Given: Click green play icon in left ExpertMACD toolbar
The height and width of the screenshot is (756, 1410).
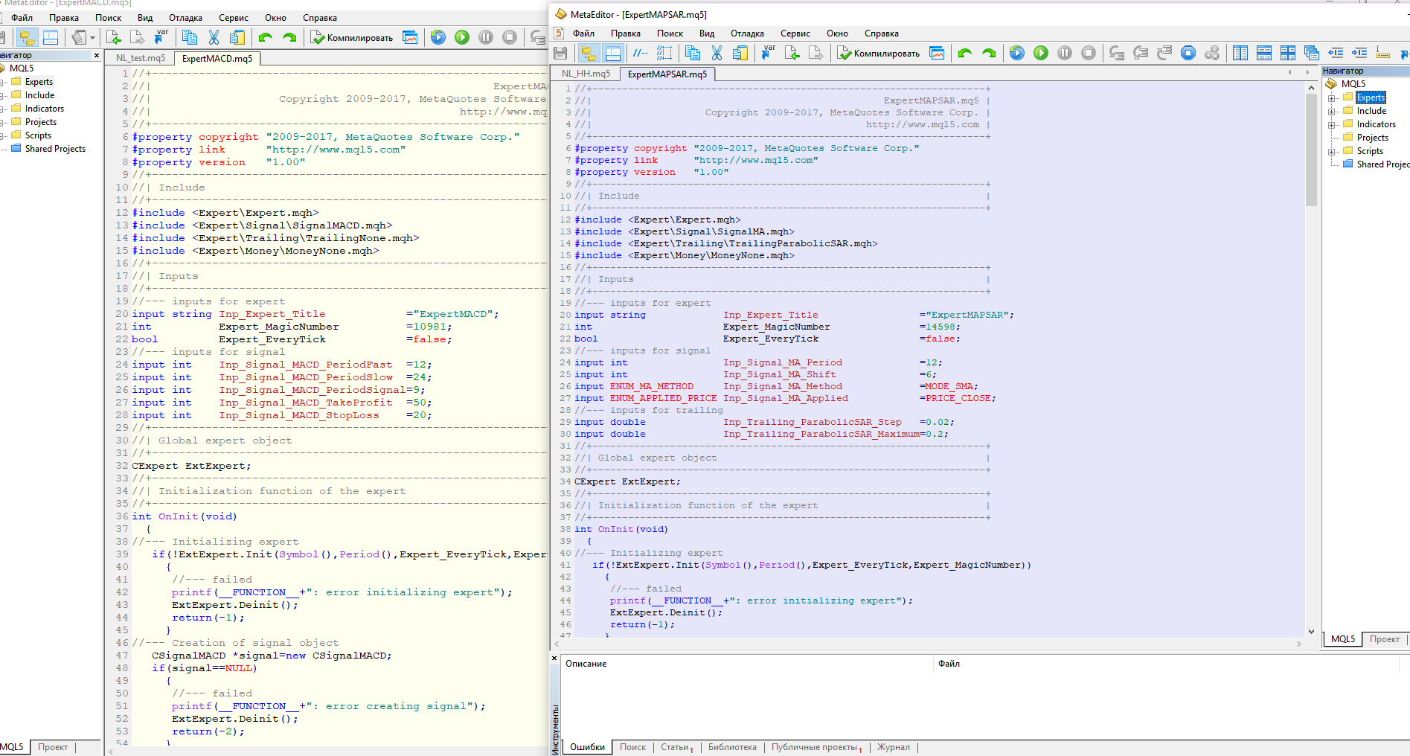Looking at the screenshot, I should (462, 37).
